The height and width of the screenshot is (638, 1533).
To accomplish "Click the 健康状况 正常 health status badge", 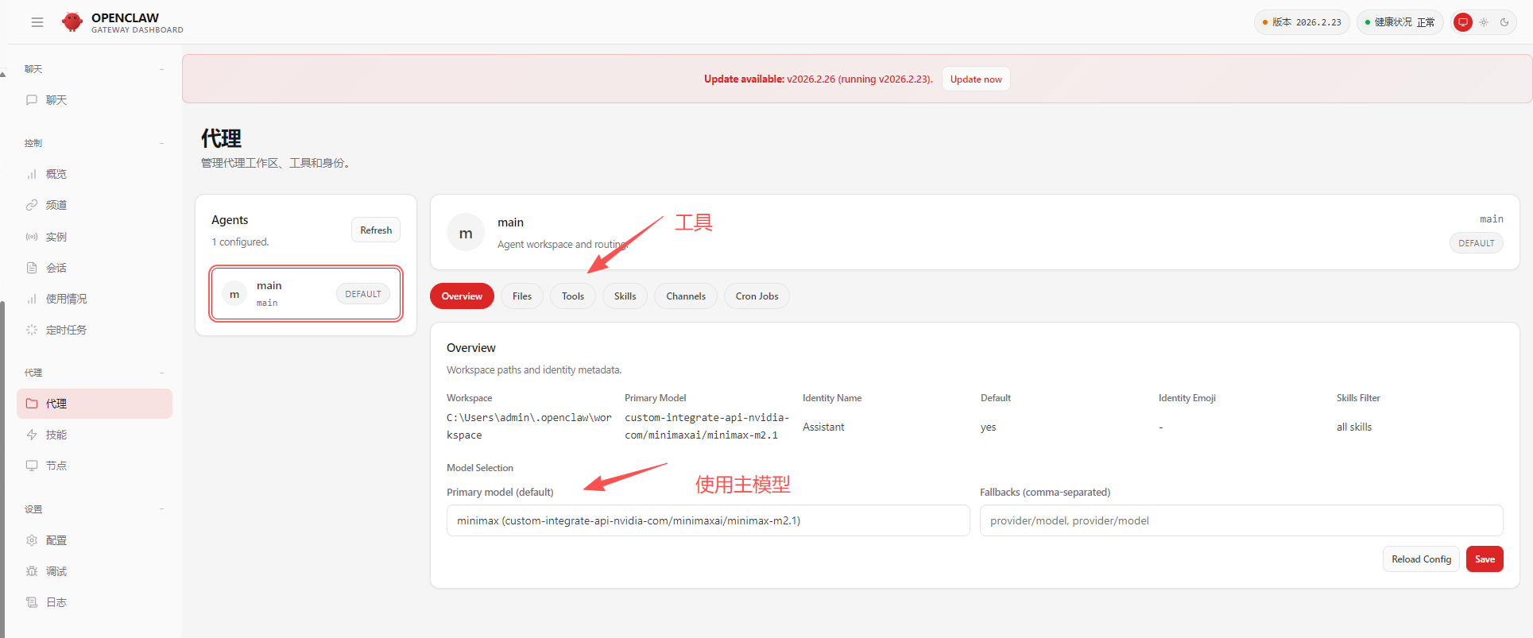I will tap(1399, 22).
